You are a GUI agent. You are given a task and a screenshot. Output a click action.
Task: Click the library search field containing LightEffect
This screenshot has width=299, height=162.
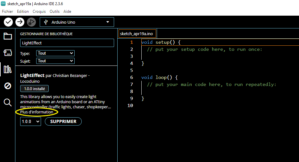click(67, 43)
